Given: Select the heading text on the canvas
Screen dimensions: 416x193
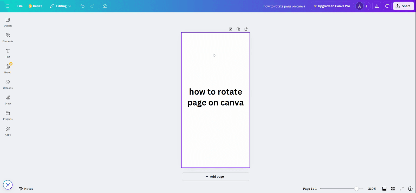Looking at the screenshot, I should click(x=216, y=97).
